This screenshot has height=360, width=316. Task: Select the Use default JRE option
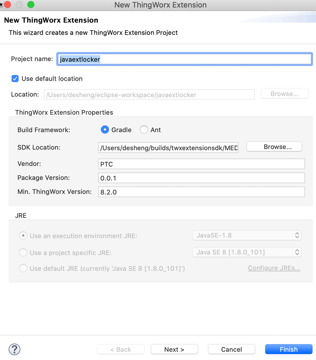pos(23,268)
